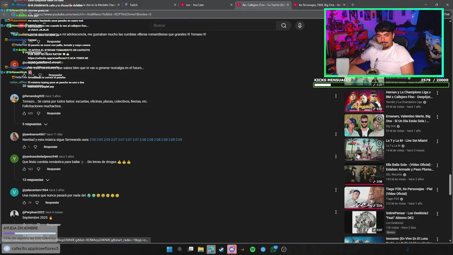Open @fernandog920 channel from username
This screenshot has height=255, width=453.
pos(33,96)
